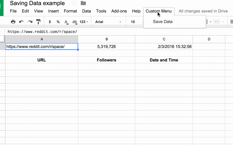
Task: Click the font size 10 field
Action: 133,22
